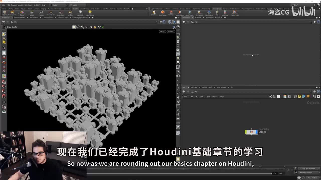This screenshot has width=321, height=180.
Task: Toggle the magnet snapping tool in left toolbar
Action: [4, 96]
